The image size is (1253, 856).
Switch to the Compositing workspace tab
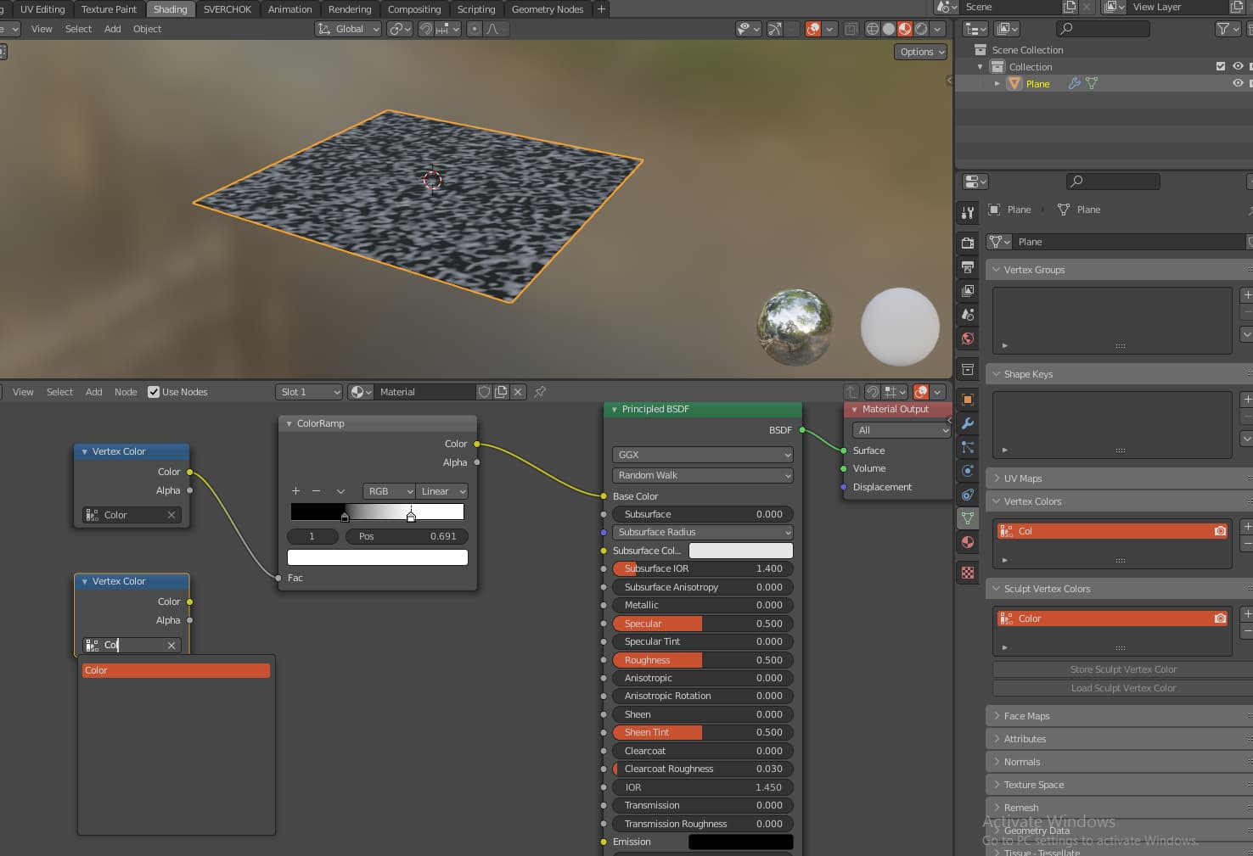tap(414, 9)
